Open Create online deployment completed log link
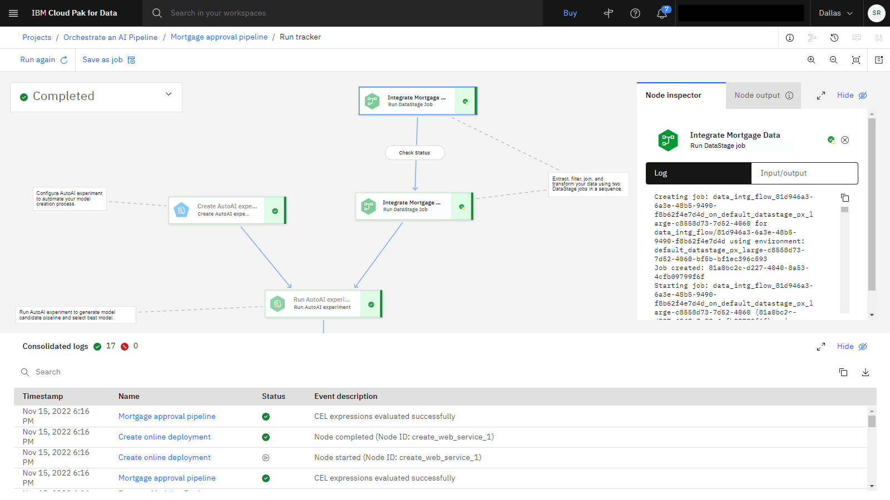 click(165, 437)
